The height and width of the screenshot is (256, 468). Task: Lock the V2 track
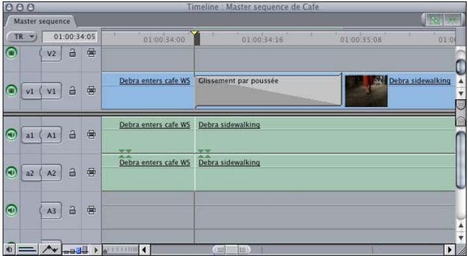pyautogui.click(x=72, y=53)
